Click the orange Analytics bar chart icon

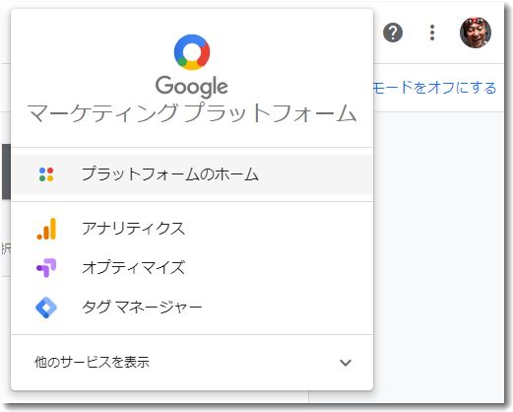(46, 229)
